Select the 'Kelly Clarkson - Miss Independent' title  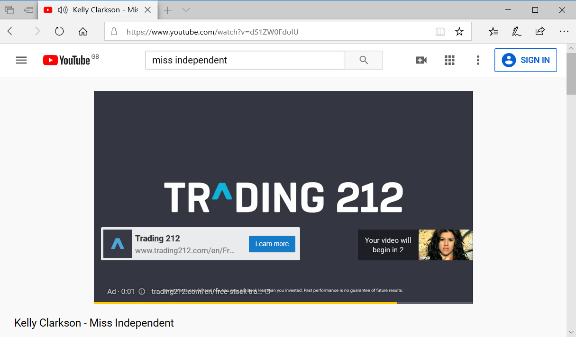[x=94, y=323]
